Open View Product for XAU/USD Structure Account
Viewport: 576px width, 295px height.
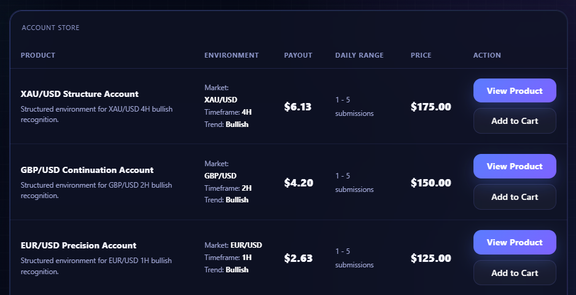tap(515, 91)
